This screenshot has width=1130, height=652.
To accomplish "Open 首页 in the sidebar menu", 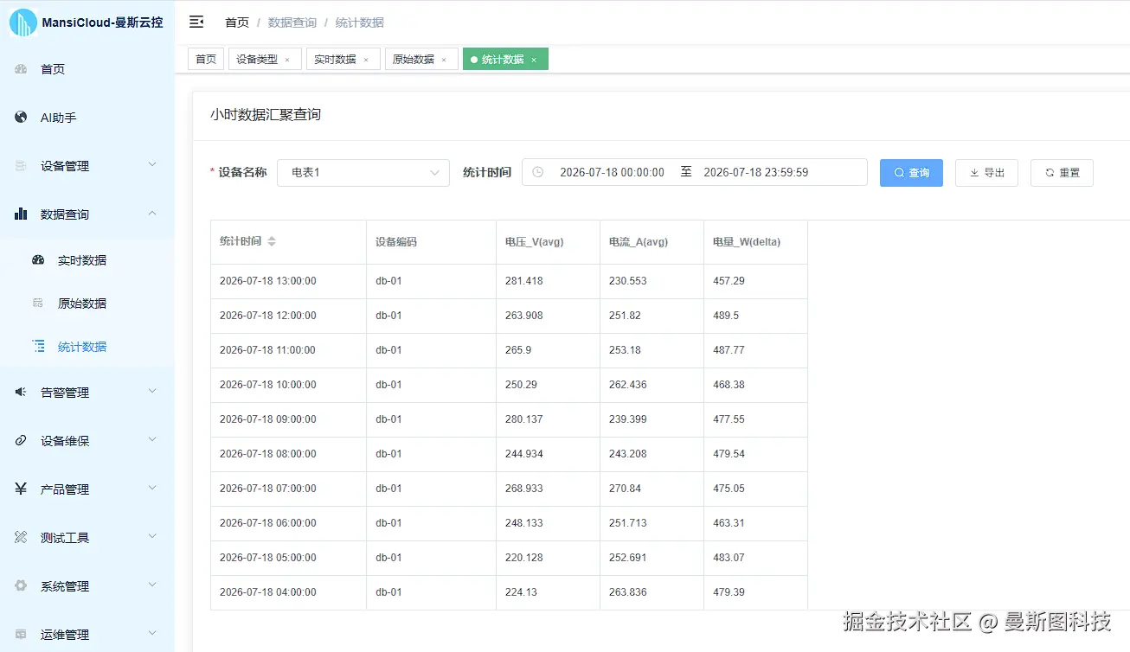I will pyautogui.click(x=87, y=69).
